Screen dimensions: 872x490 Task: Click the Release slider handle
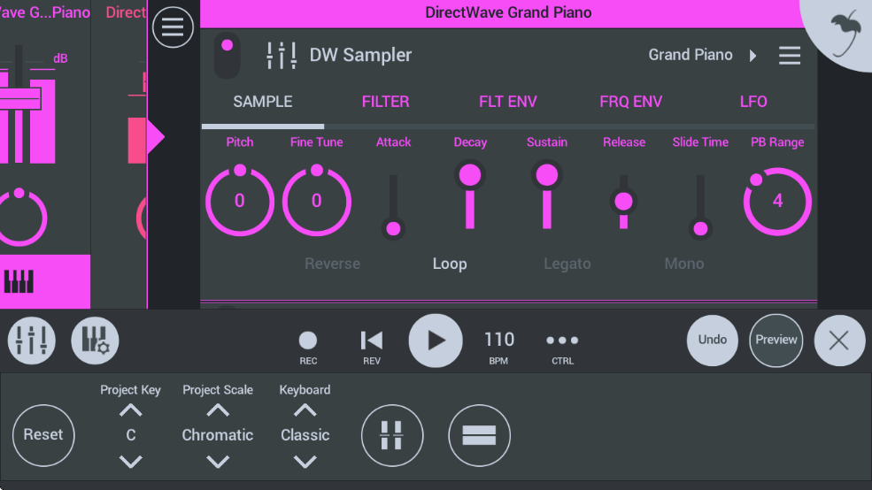(x=623, y=201)
